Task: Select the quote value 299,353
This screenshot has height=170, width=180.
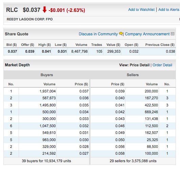Action: click(x=114, y=51)
